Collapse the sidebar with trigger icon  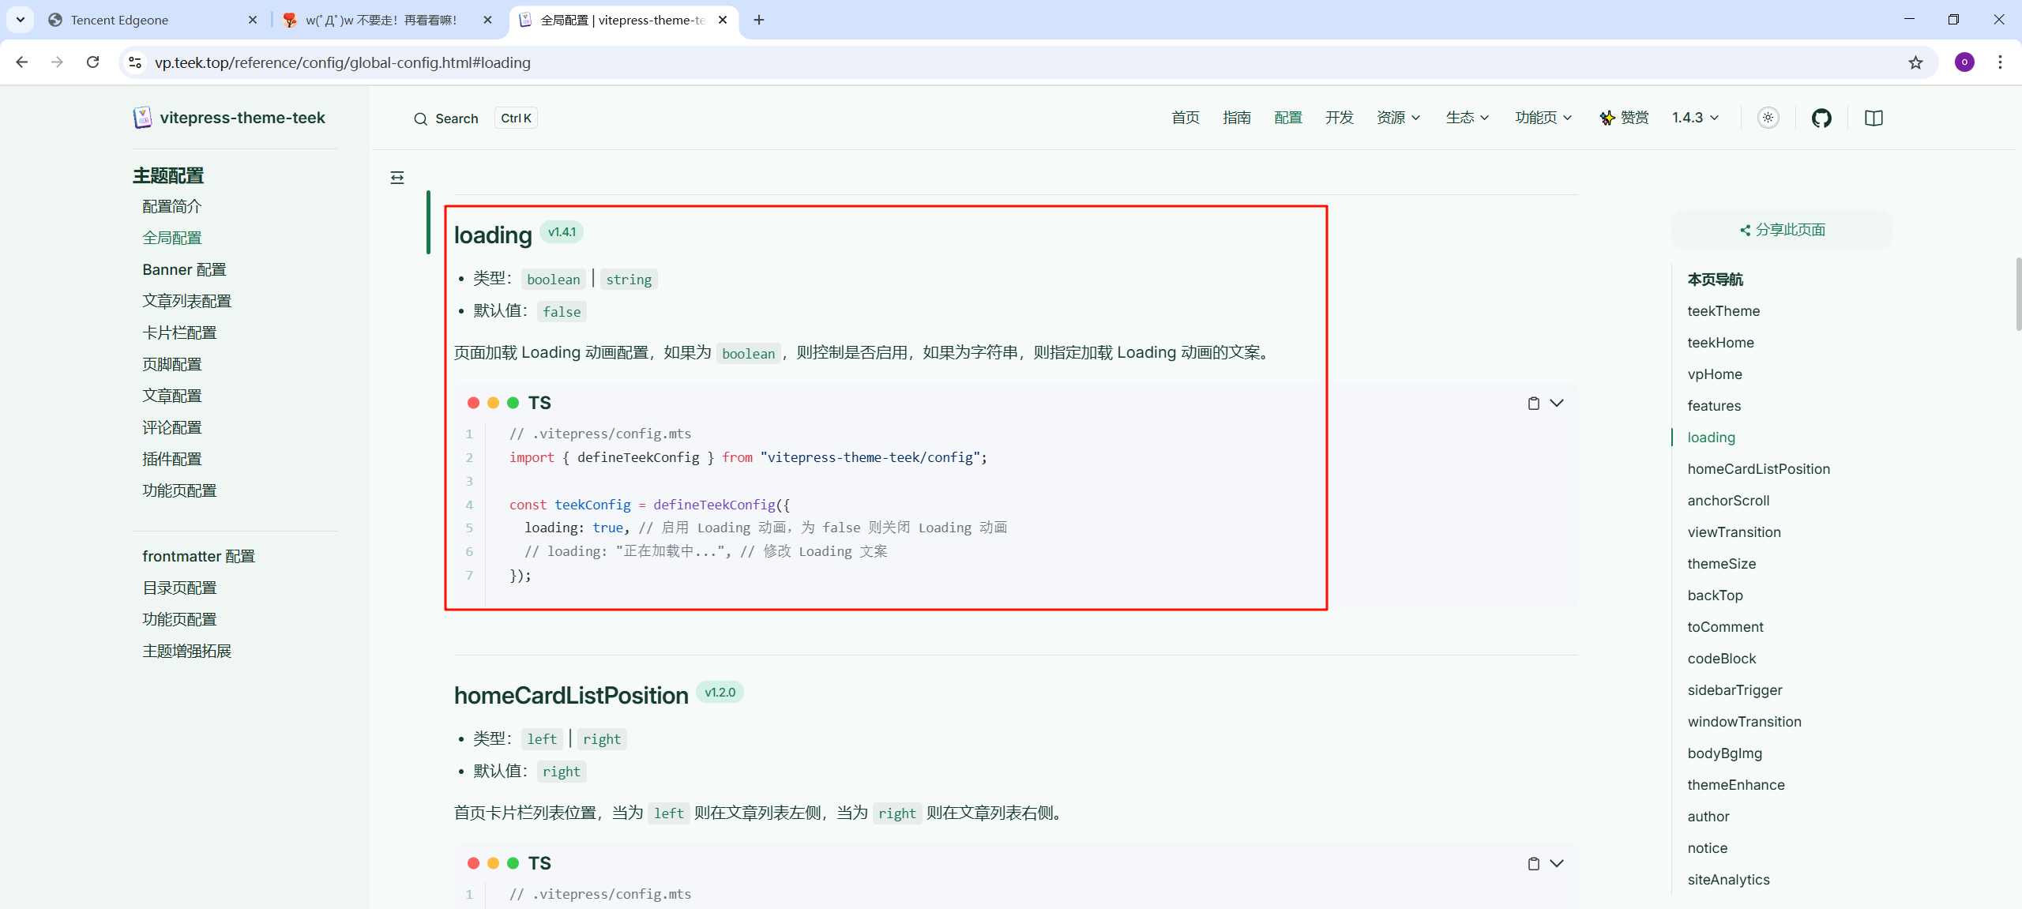point(397,178)
